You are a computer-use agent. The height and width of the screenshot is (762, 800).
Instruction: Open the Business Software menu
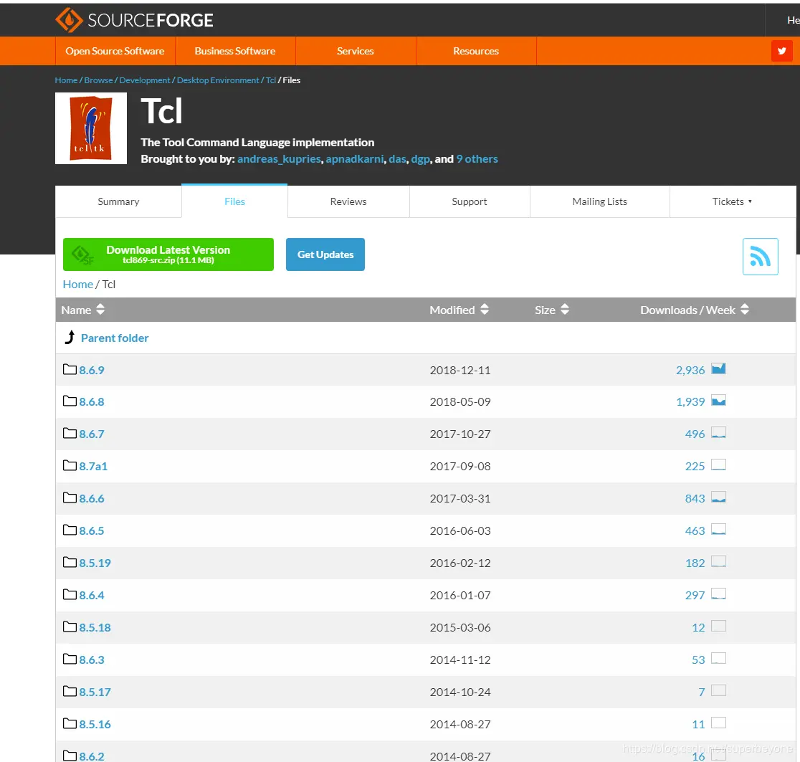point(234,51)
